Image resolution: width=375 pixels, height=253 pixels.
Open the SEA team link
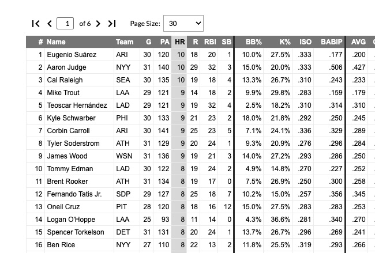[123, 80]
